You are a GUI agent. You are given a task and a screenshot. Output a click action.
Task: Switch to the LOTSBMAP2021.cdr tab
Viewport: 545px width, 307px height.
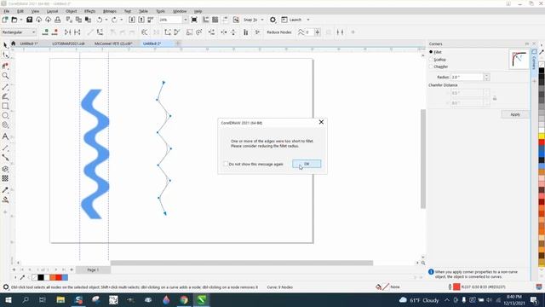[x=68, y=43]
